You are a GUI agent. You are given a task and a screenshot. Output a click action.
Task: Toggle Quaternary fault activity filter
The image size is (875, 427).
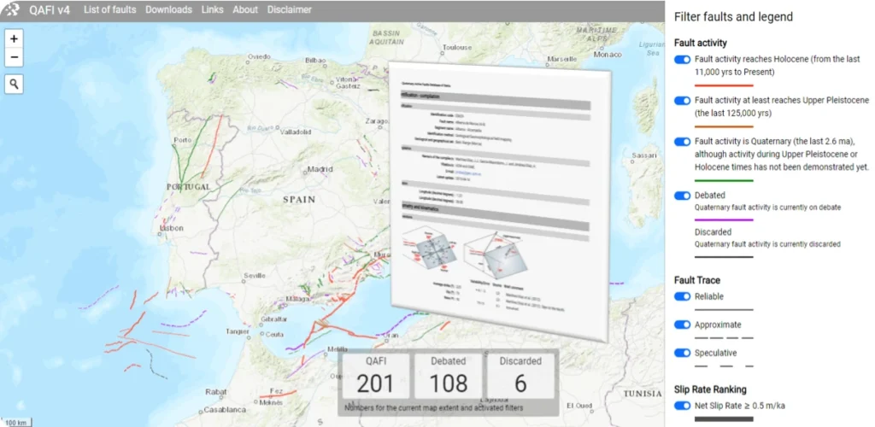(683, 142)
